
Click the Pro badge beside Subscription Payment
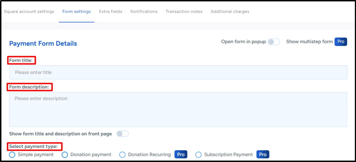click(x=263, y=154)
